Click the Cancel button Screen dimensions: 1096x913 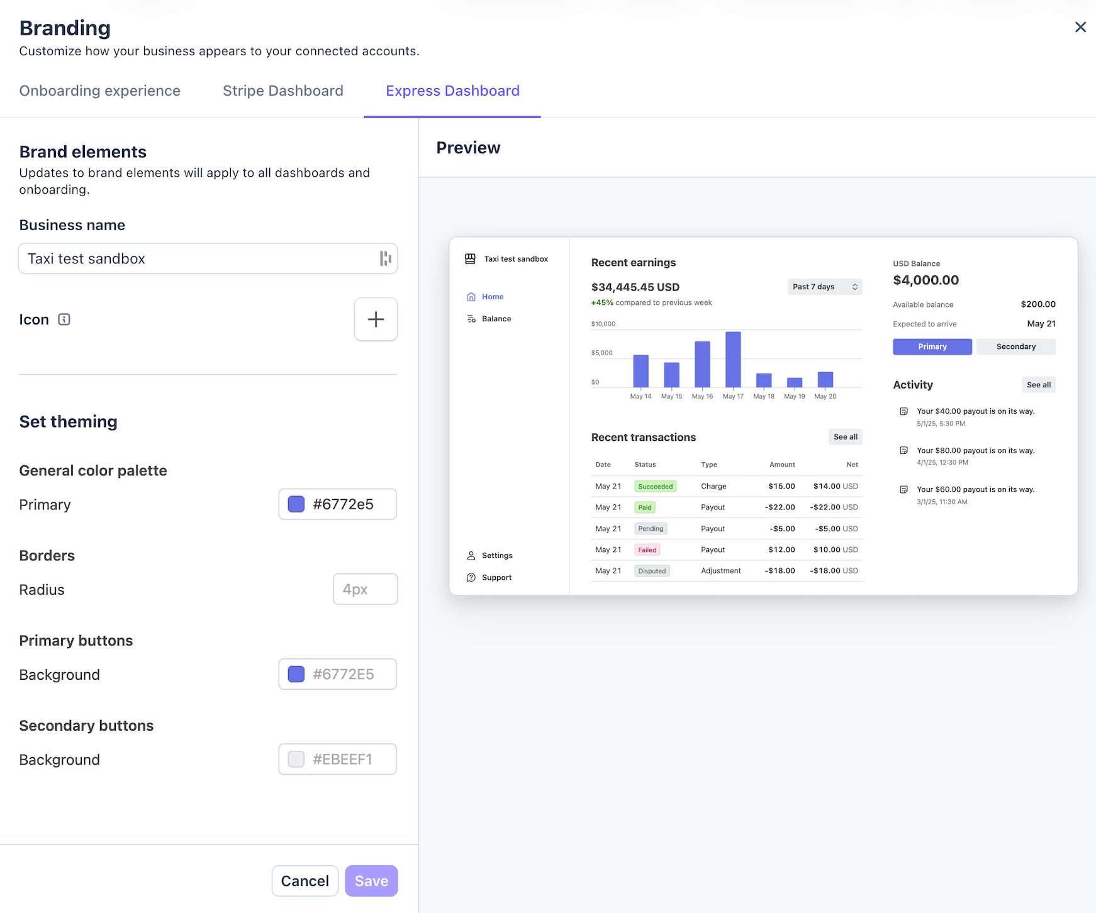pos(305,881)
